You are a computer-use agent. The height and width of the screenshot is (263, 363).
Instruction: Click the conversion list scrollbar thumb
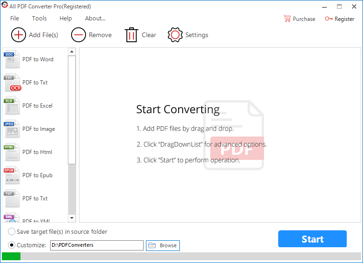pyautogui.click(x=72, y=110)
